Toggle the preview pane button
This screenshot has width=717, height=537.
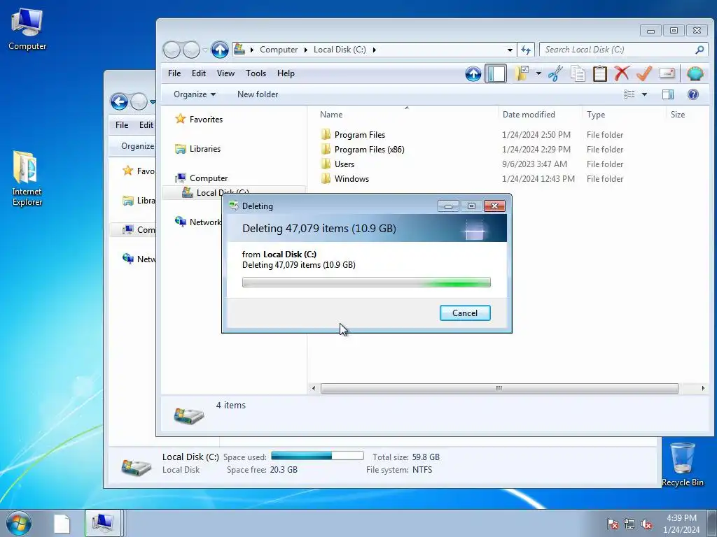click(x=667, y=94)
